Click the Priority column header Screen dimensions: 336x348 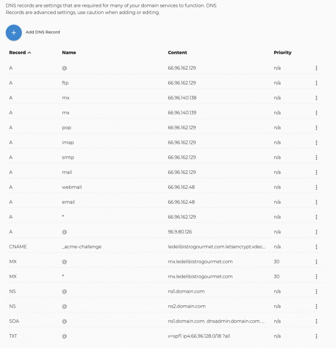click(282, 53)
